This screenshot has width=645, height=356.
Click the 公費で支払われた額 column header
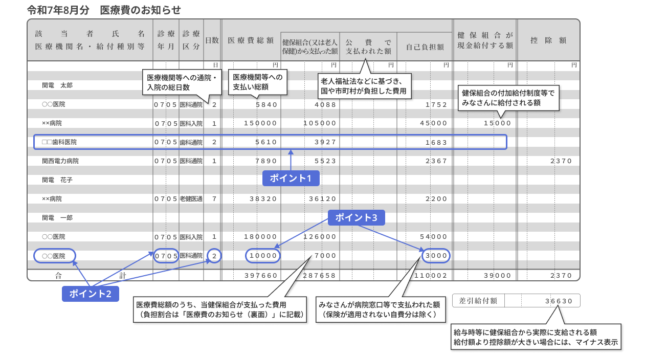tap(368, 47)
